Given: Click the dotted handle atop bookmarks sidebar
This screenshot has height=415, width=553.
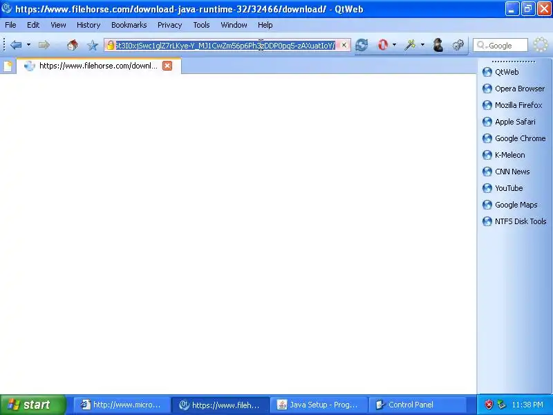Looking at the screenshot, I should (513, 62).
